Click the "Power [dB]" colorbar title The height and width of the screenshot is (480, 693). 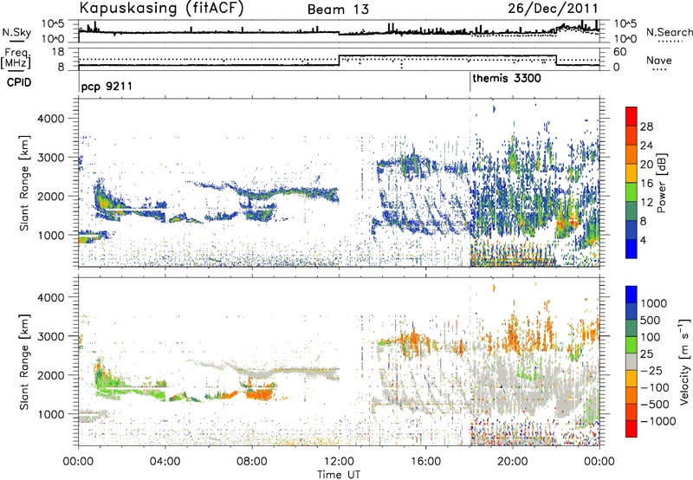(x=662, y=183)
